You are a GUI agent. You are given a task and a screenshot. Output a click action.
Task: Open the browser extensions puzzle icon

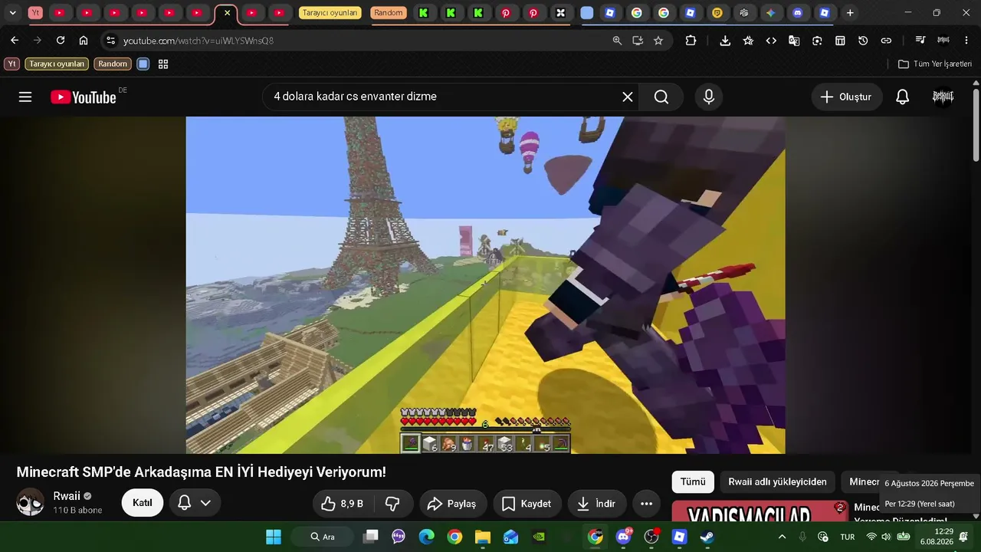point(691,41)
